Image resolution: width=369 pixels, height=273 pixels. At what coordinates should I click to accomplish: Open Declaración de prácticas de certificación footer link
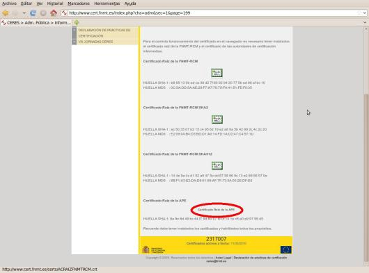point(260,258)
